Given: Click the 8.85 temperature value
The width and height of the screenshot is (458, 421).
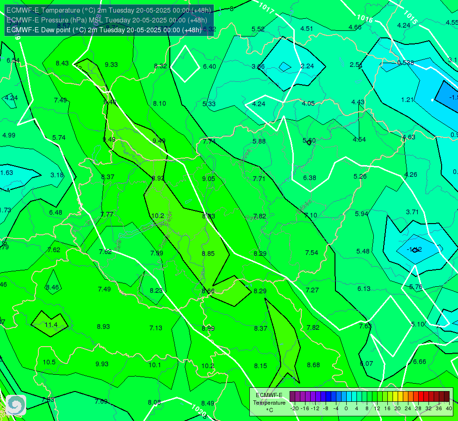Looking at the screenshot, I should (208, 254).
